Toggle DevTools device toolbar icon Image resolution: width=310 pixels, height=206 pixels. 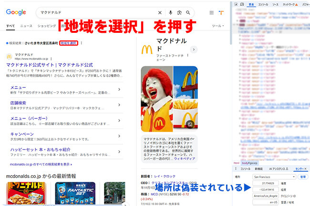(x=242, y=4)
